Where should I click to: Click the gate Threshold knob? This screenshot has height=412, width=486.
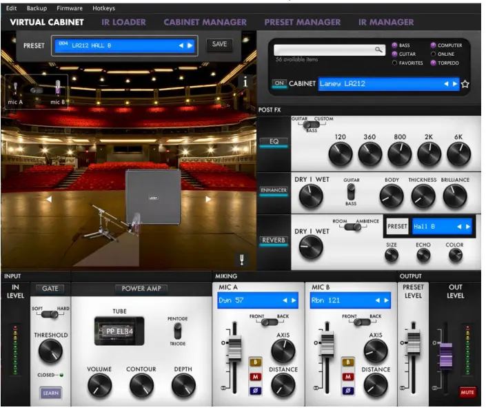[50, 351]
